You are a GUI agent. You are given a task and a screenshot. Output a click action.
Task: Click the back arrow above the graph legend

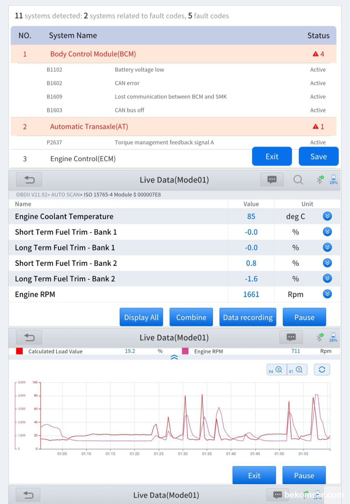click(x=29, y=337)
